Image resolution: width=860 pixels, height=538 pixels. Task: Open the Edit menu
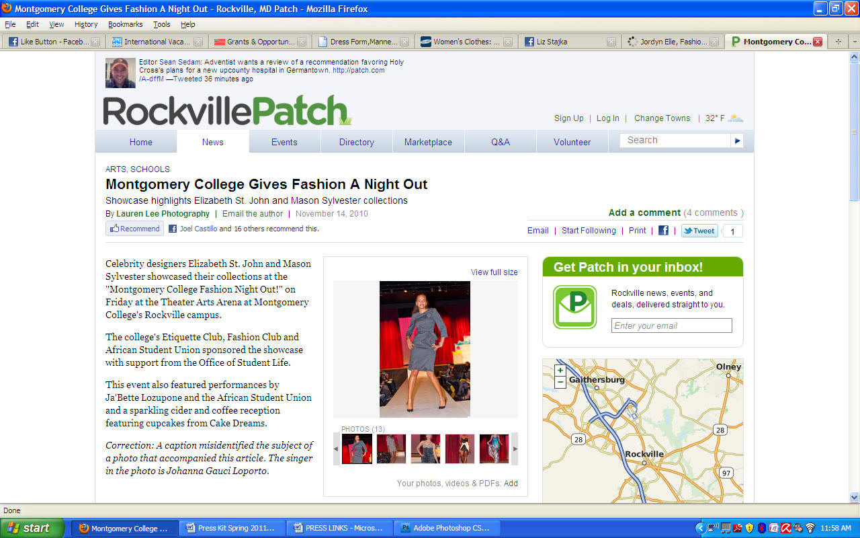pos(32,24)
